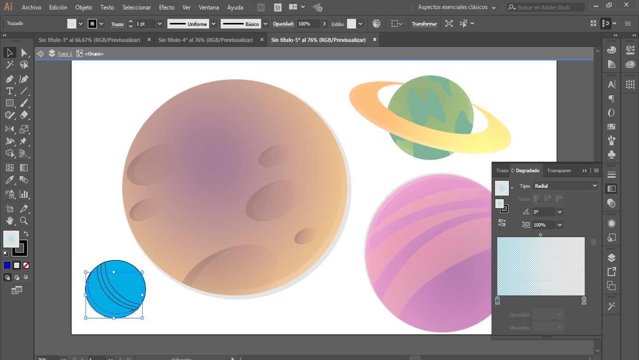Select the Lasso tool
This screenshot has height=360, width=639.
pos(24,65)
